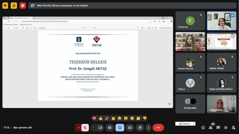This screenshot has width=239, height=134.
Task: Select Sibel YALVAÇ video tile
Action: coord(221,104)
